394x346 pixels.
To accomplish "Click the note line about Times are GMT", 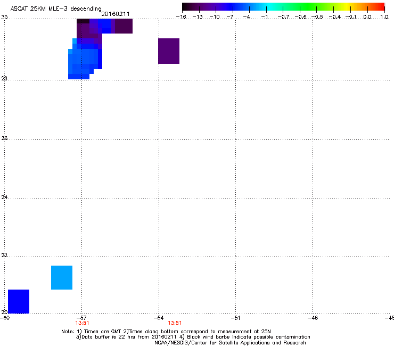I will coord(166,332).
